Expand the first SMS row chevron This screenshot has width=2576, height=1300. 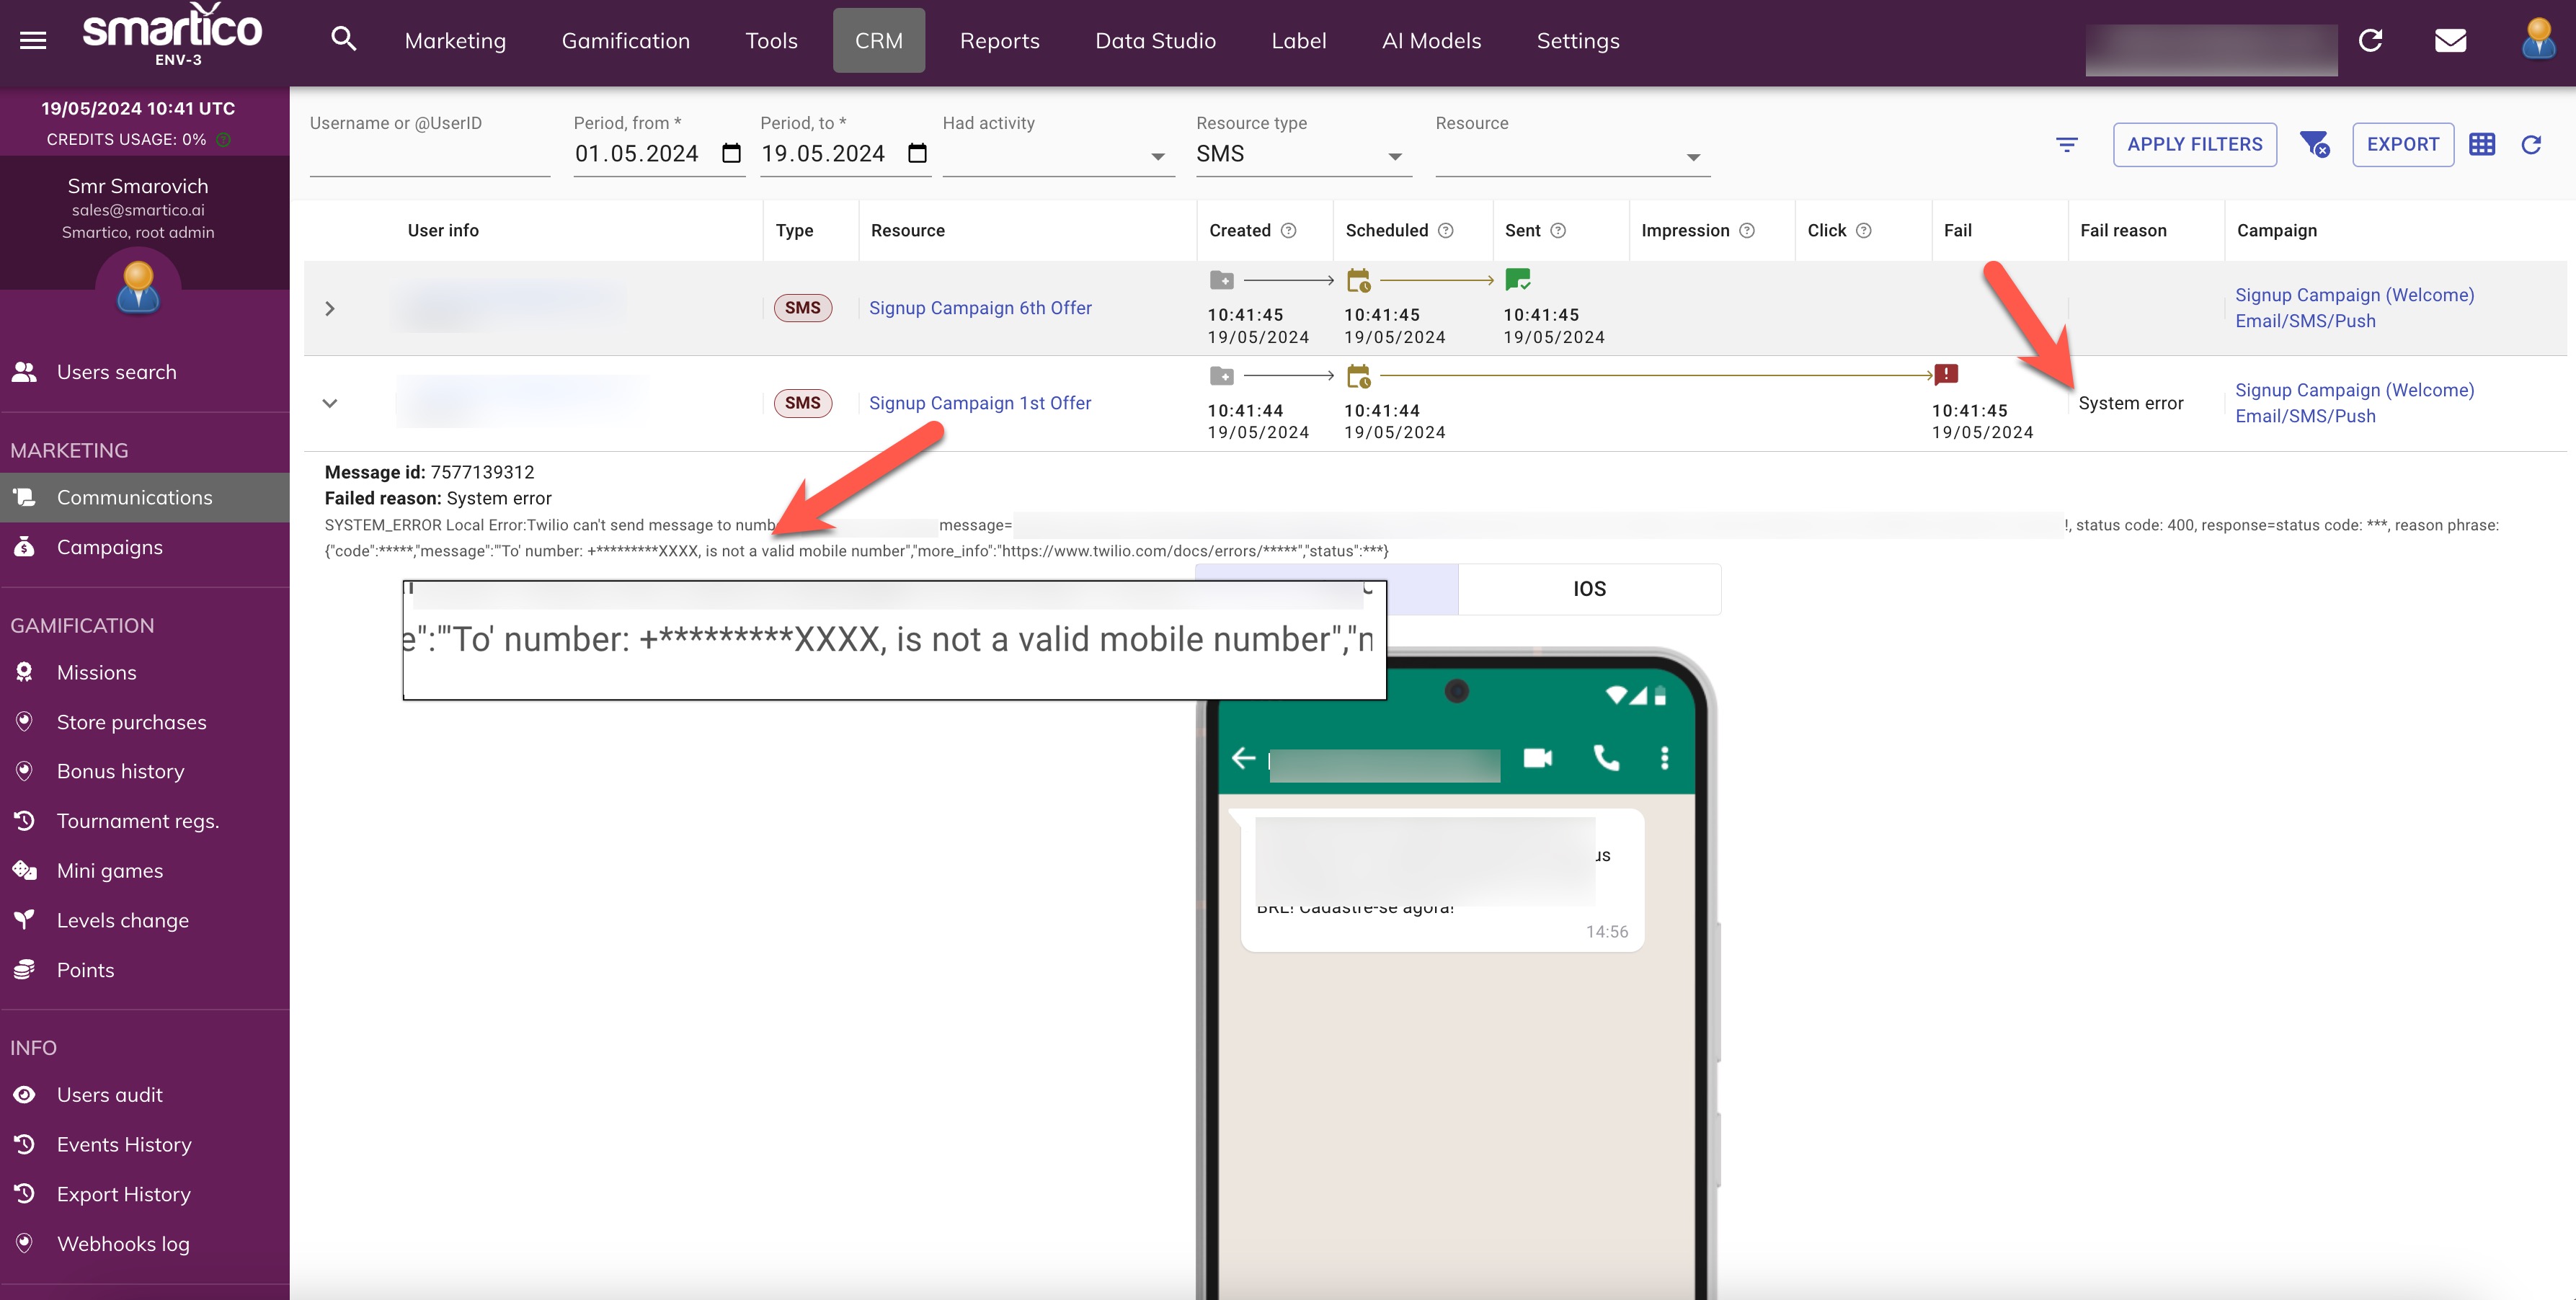click(329, 309)
